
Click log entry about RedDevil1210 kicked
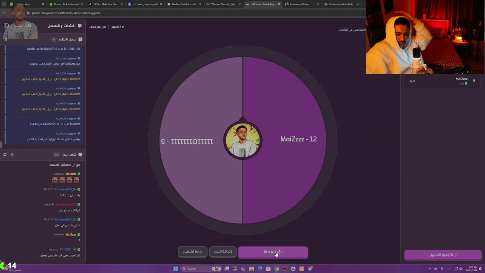click(x=53, y=49)
